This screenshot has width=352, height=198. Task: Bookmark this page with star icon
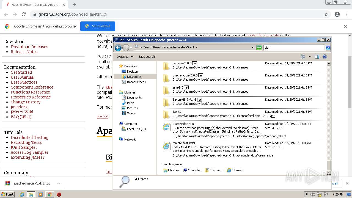[x=326, y=14]
